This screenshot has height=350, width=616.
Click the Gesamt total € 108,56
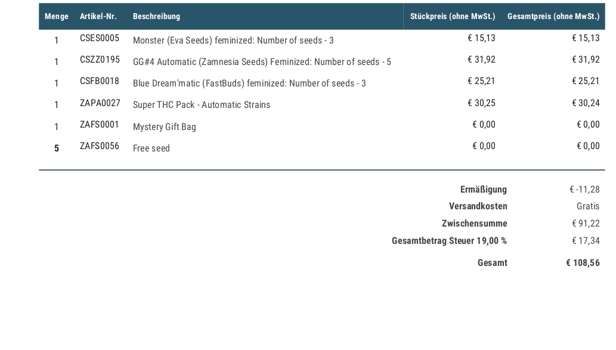[583, 263]
